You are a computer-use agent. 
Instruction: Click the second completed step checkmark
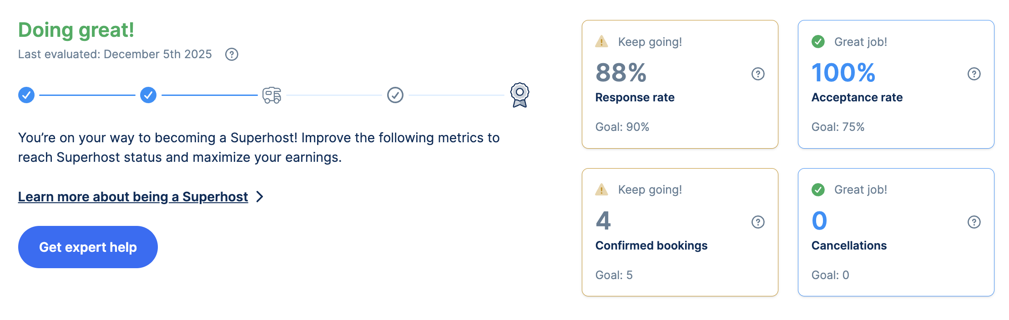148,95
